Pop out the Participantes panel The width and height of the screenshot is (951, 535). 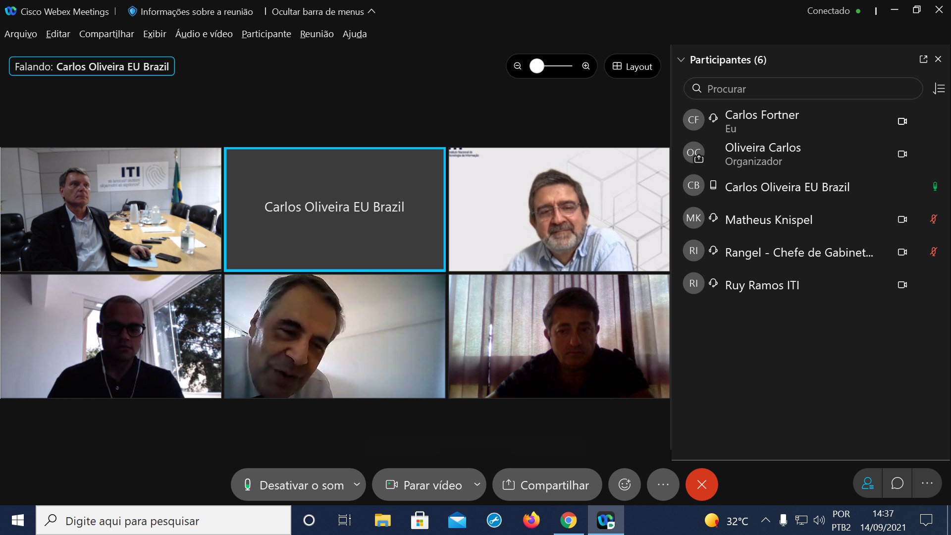point(923,59)
